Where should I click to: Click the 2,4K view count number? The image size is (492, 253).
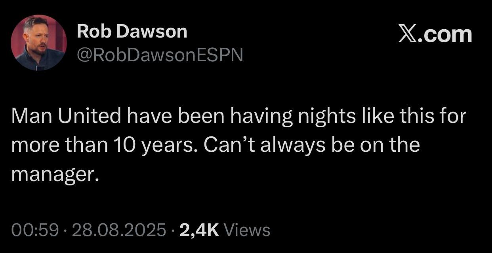tap(199, 230)
